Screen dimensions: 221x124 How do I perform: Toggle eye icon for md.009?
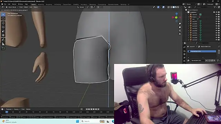click(x=217, y=40)
